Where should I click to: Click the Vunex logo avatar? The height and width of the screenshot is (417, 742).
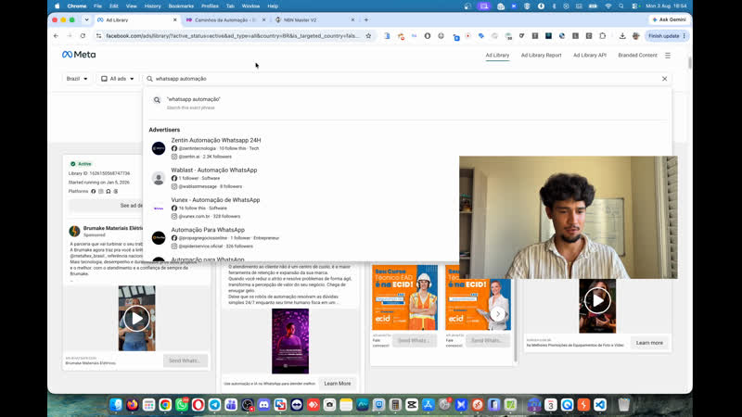click(159, 208)
